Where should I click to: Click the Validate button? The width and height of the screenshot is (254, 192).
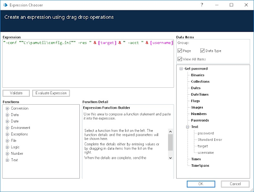(x=16, y=93)
